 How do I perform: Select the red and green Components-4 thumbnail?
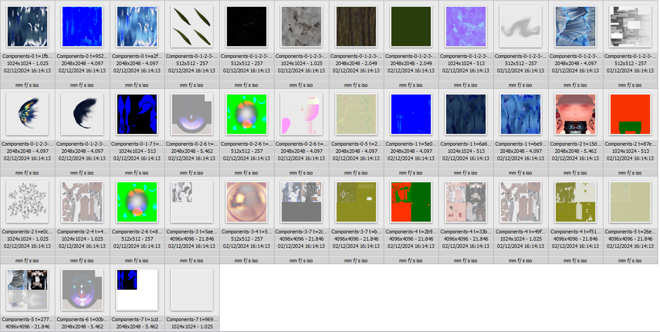click(x=411, y=202)
